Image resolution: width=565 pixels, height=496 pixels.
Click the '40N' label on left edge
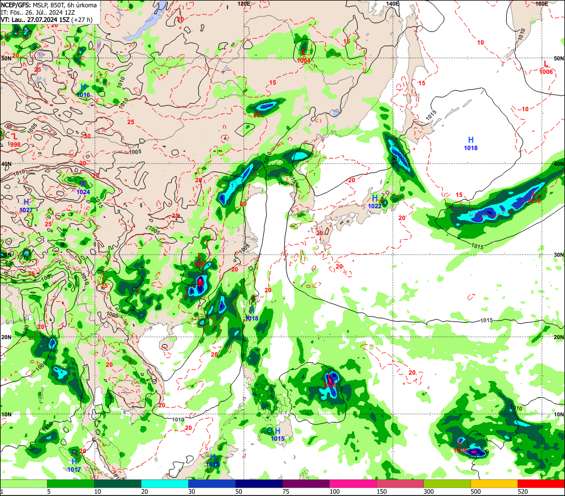tap(6, 164)
